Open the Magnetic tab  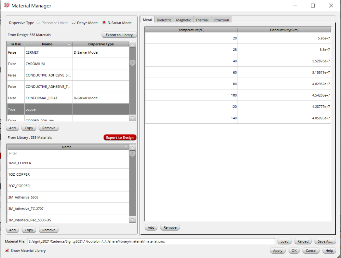[183, 20]
